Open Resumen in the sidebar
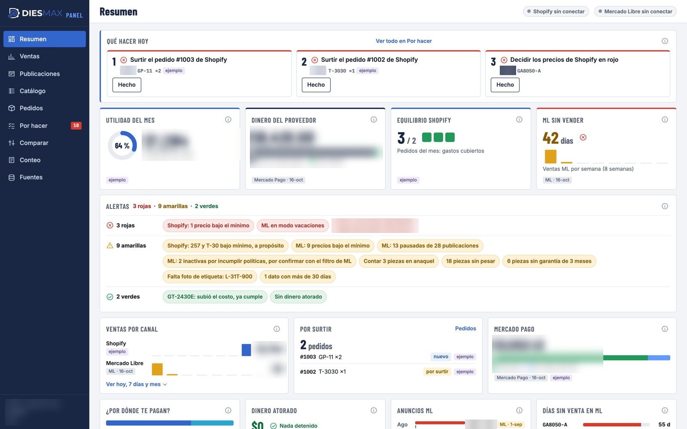This screenshot has height=429, width=687. coord(45,39)
